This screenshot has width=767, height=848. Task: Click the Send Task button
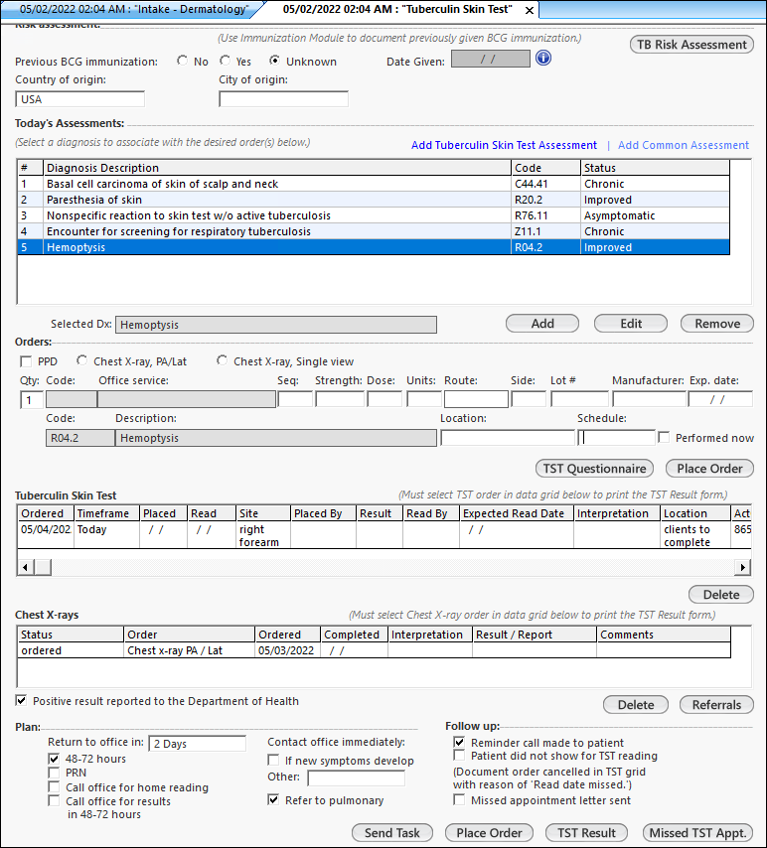tap(391, 833)
